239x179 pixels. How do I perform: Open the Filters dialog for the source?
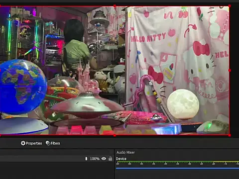tap(53, 143)
